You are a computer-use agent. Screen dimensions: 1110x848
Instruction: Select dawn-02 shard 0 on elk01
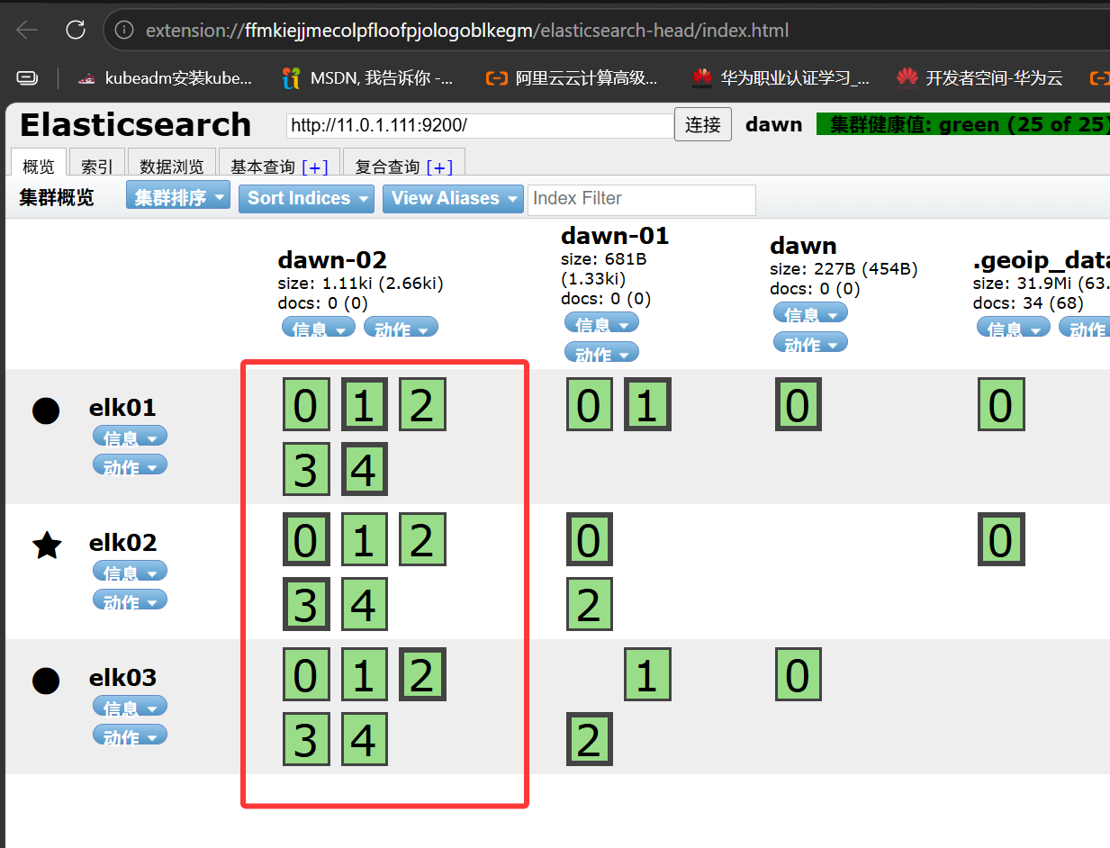pos(306,404)
